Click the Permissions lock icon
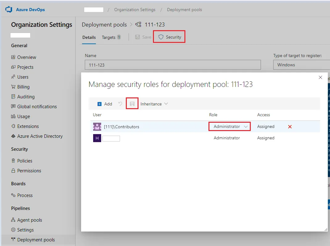The height and width of the screenshot is (246, 330). [13, 171]
